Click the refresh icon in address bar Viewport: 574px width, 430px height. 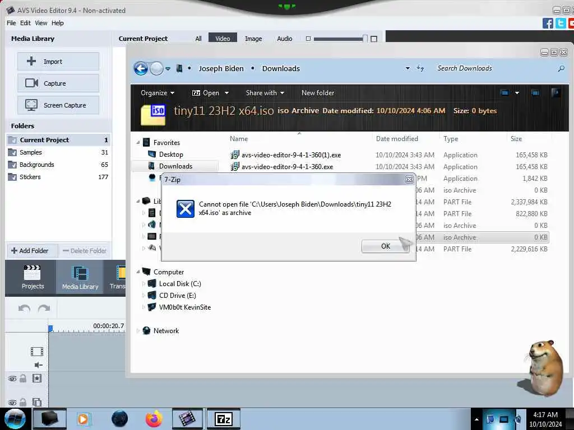(x=420, y=68)
